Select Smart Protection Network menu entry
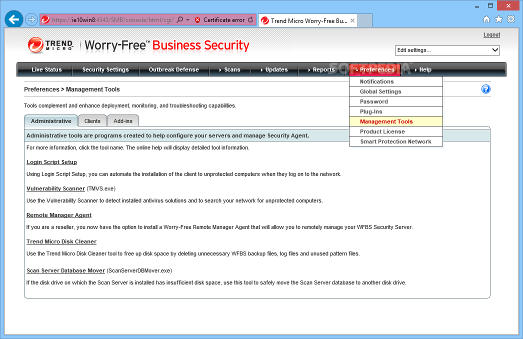Screen dimensions: 523x339 396,141
